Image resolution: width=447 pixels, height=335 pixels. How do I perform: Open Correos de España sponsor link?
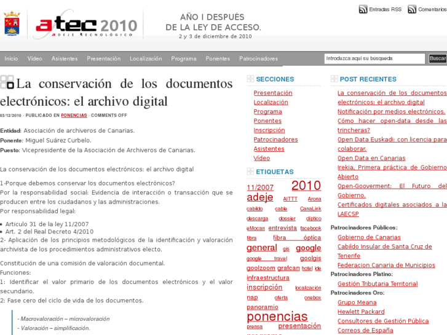(365, 331)
